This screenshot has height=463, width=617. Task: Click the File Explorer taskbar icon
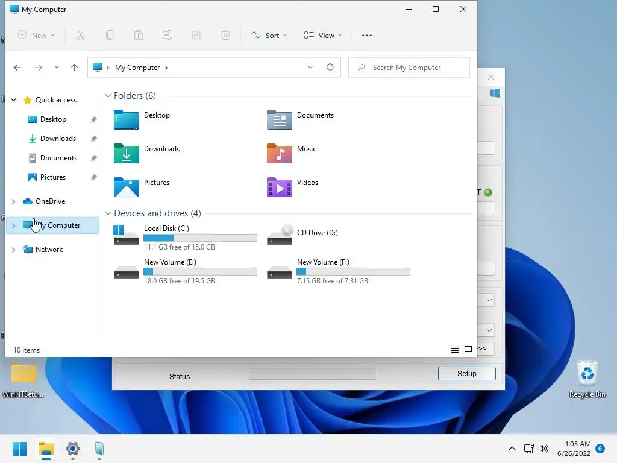(46, 449)
